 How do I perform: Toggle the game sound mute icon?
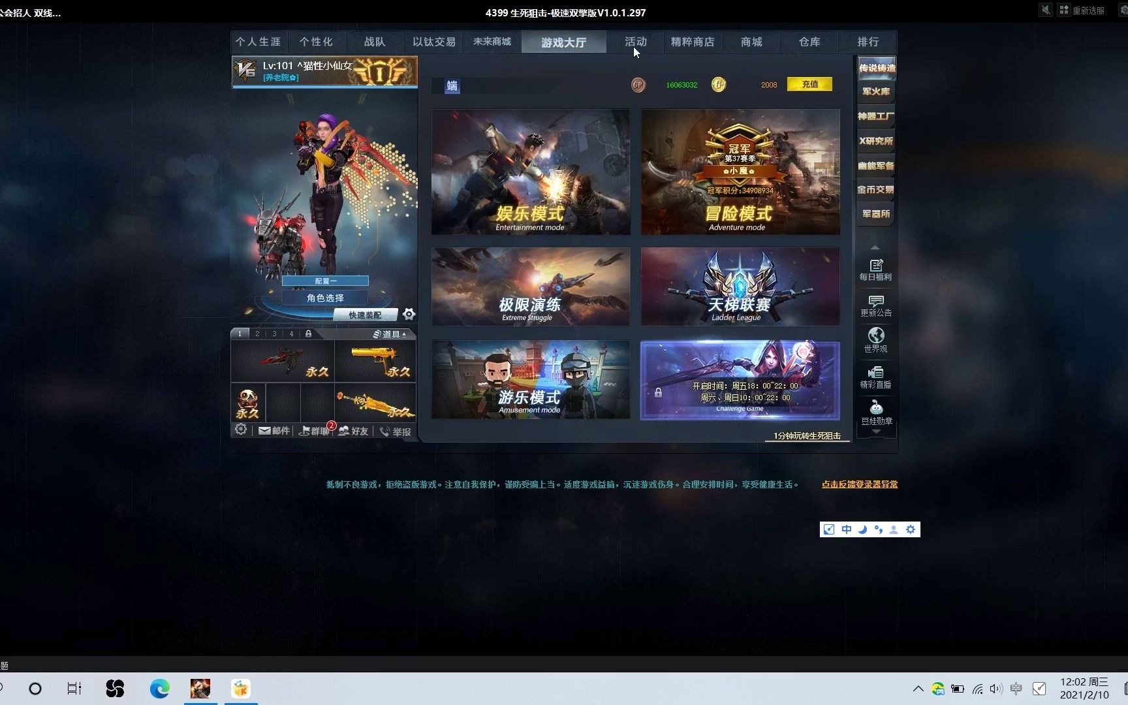pyautogui.click(x=1046, y=10)
